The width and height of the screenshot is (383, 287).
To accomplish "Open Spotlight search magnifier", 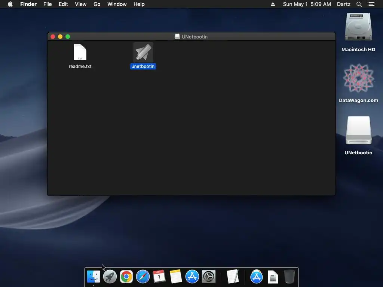I will pyautogui.click(x=359, y=4).
